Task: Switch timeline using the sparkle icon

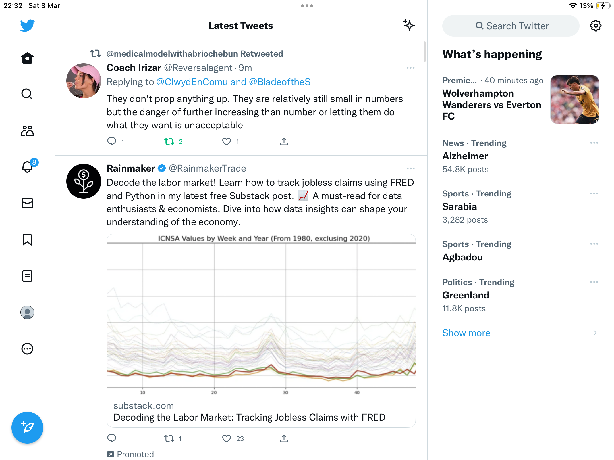Action: pos(409,26)
